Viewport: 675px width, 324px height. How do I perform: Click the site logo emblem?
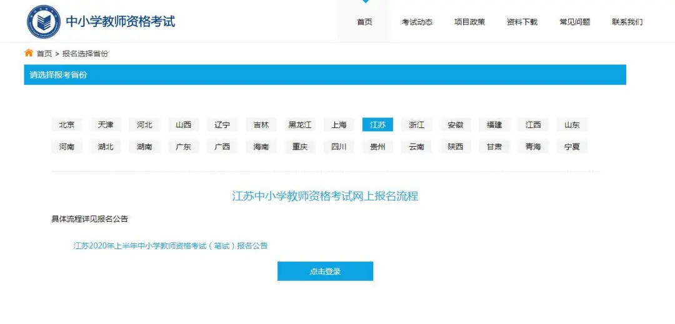pos(43,22)
